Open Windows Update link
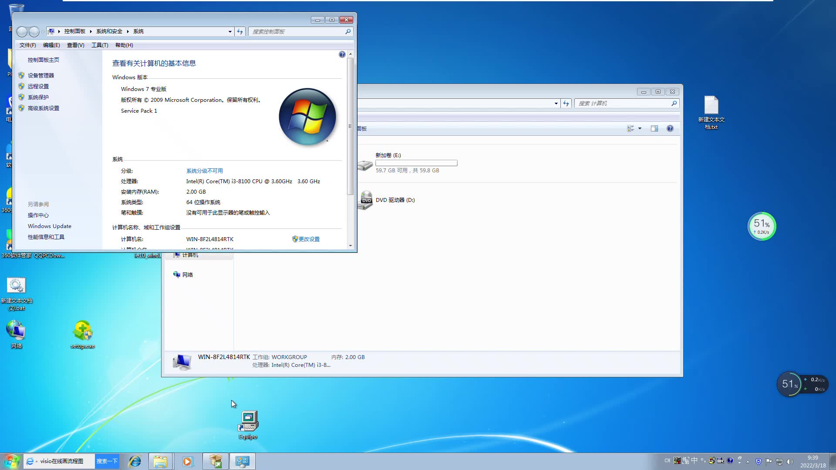The image size is (836, 470). point(50,226)
